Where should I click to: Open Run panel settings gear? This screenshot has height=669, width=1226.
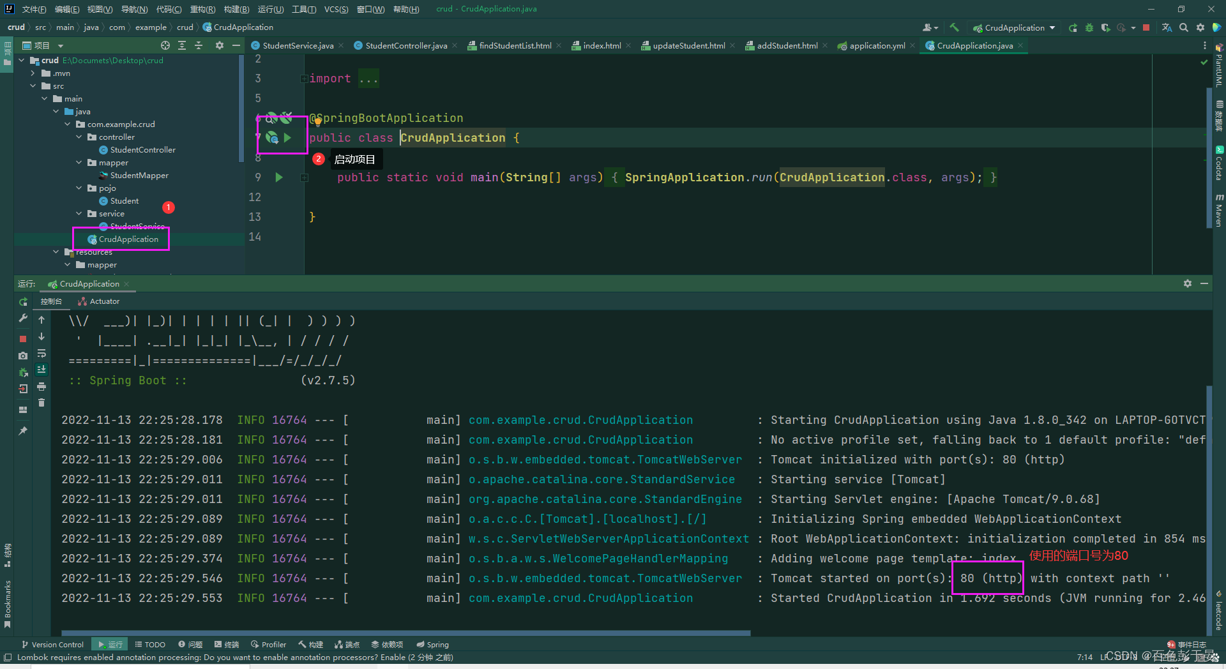coord(1188,283)
